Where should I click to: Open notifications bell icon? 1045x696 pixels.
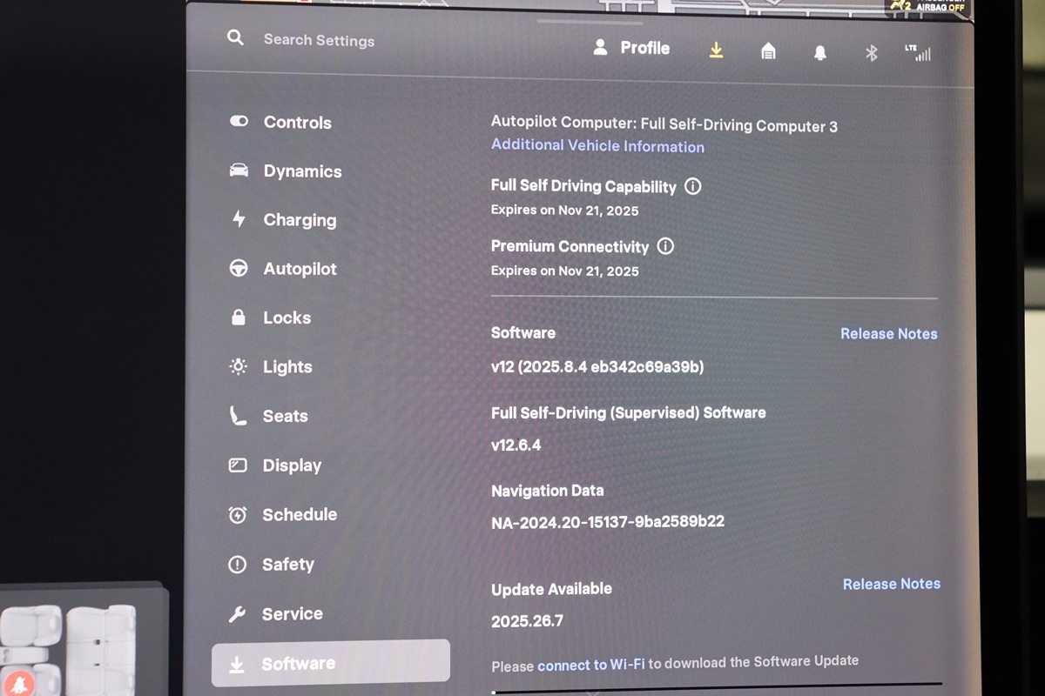819,52
